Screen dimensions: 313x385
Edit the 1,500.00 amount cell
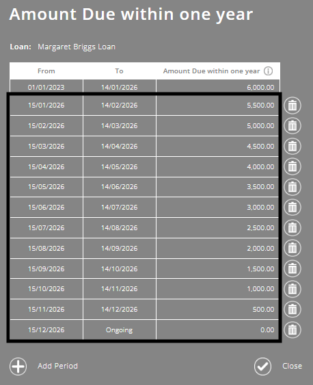(217, 269)
